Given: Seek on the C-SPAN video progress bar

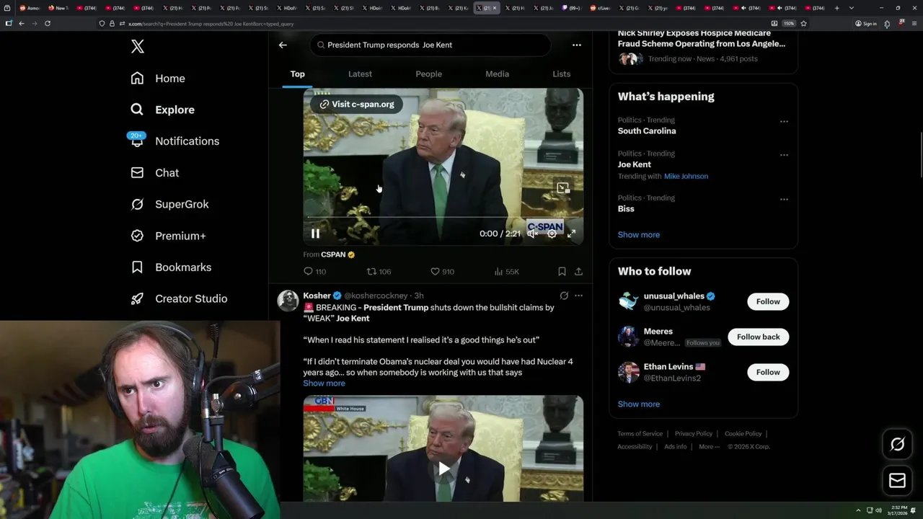Looking at the screenshot, I should pyautogui.click(x=443, y=217).
